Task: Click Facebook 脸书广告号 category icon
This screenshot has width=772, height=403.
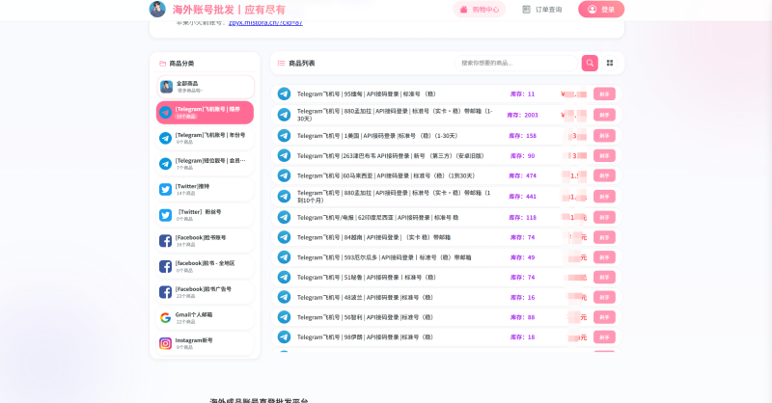Action: pos(165,291)
